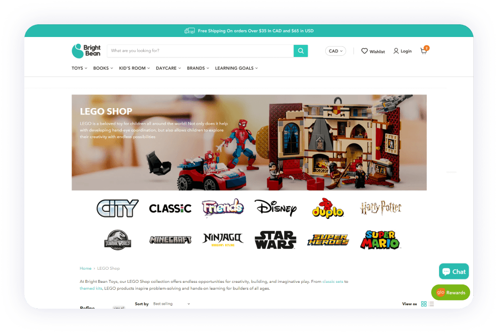Open the chat widget

(453, 271)
